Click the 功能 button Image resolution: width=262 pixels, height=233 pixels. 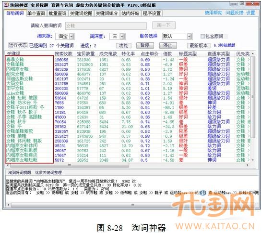123,45
